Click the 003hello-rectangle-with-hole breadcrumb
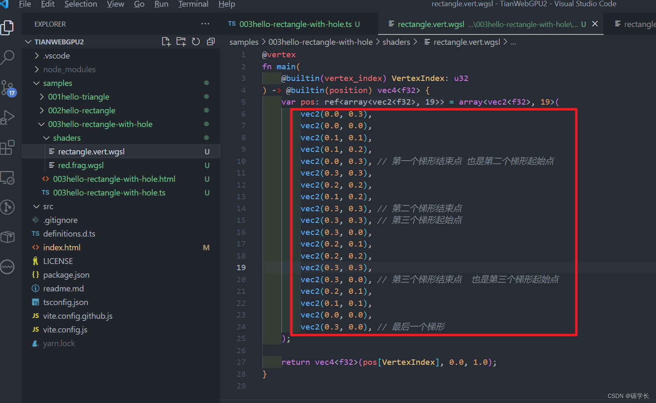This screenshot has height=403, width=656. (320, 42)
